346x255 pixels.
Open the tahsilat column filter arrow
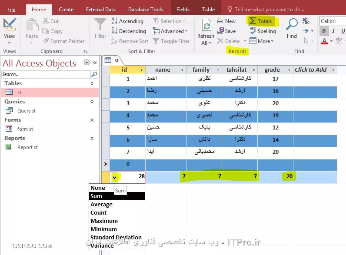[x=253, y=70]
